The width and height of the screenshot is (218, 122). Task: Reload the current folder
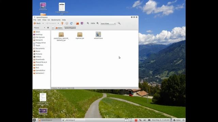[71, 23]
